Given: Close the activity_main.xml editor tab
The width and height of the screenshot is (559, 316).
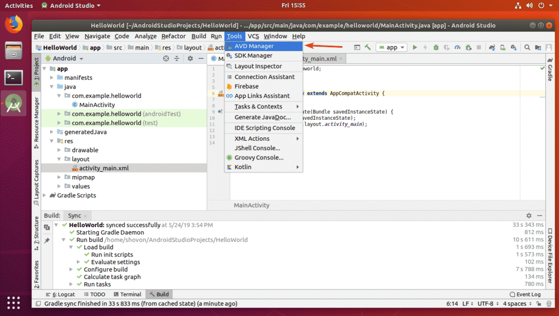Looking at the screenshot, I should (341, 58).
